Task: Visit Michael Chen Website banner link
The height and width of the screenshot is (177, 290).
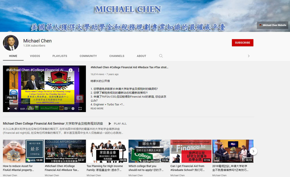Action: click(x=273, y=25)
